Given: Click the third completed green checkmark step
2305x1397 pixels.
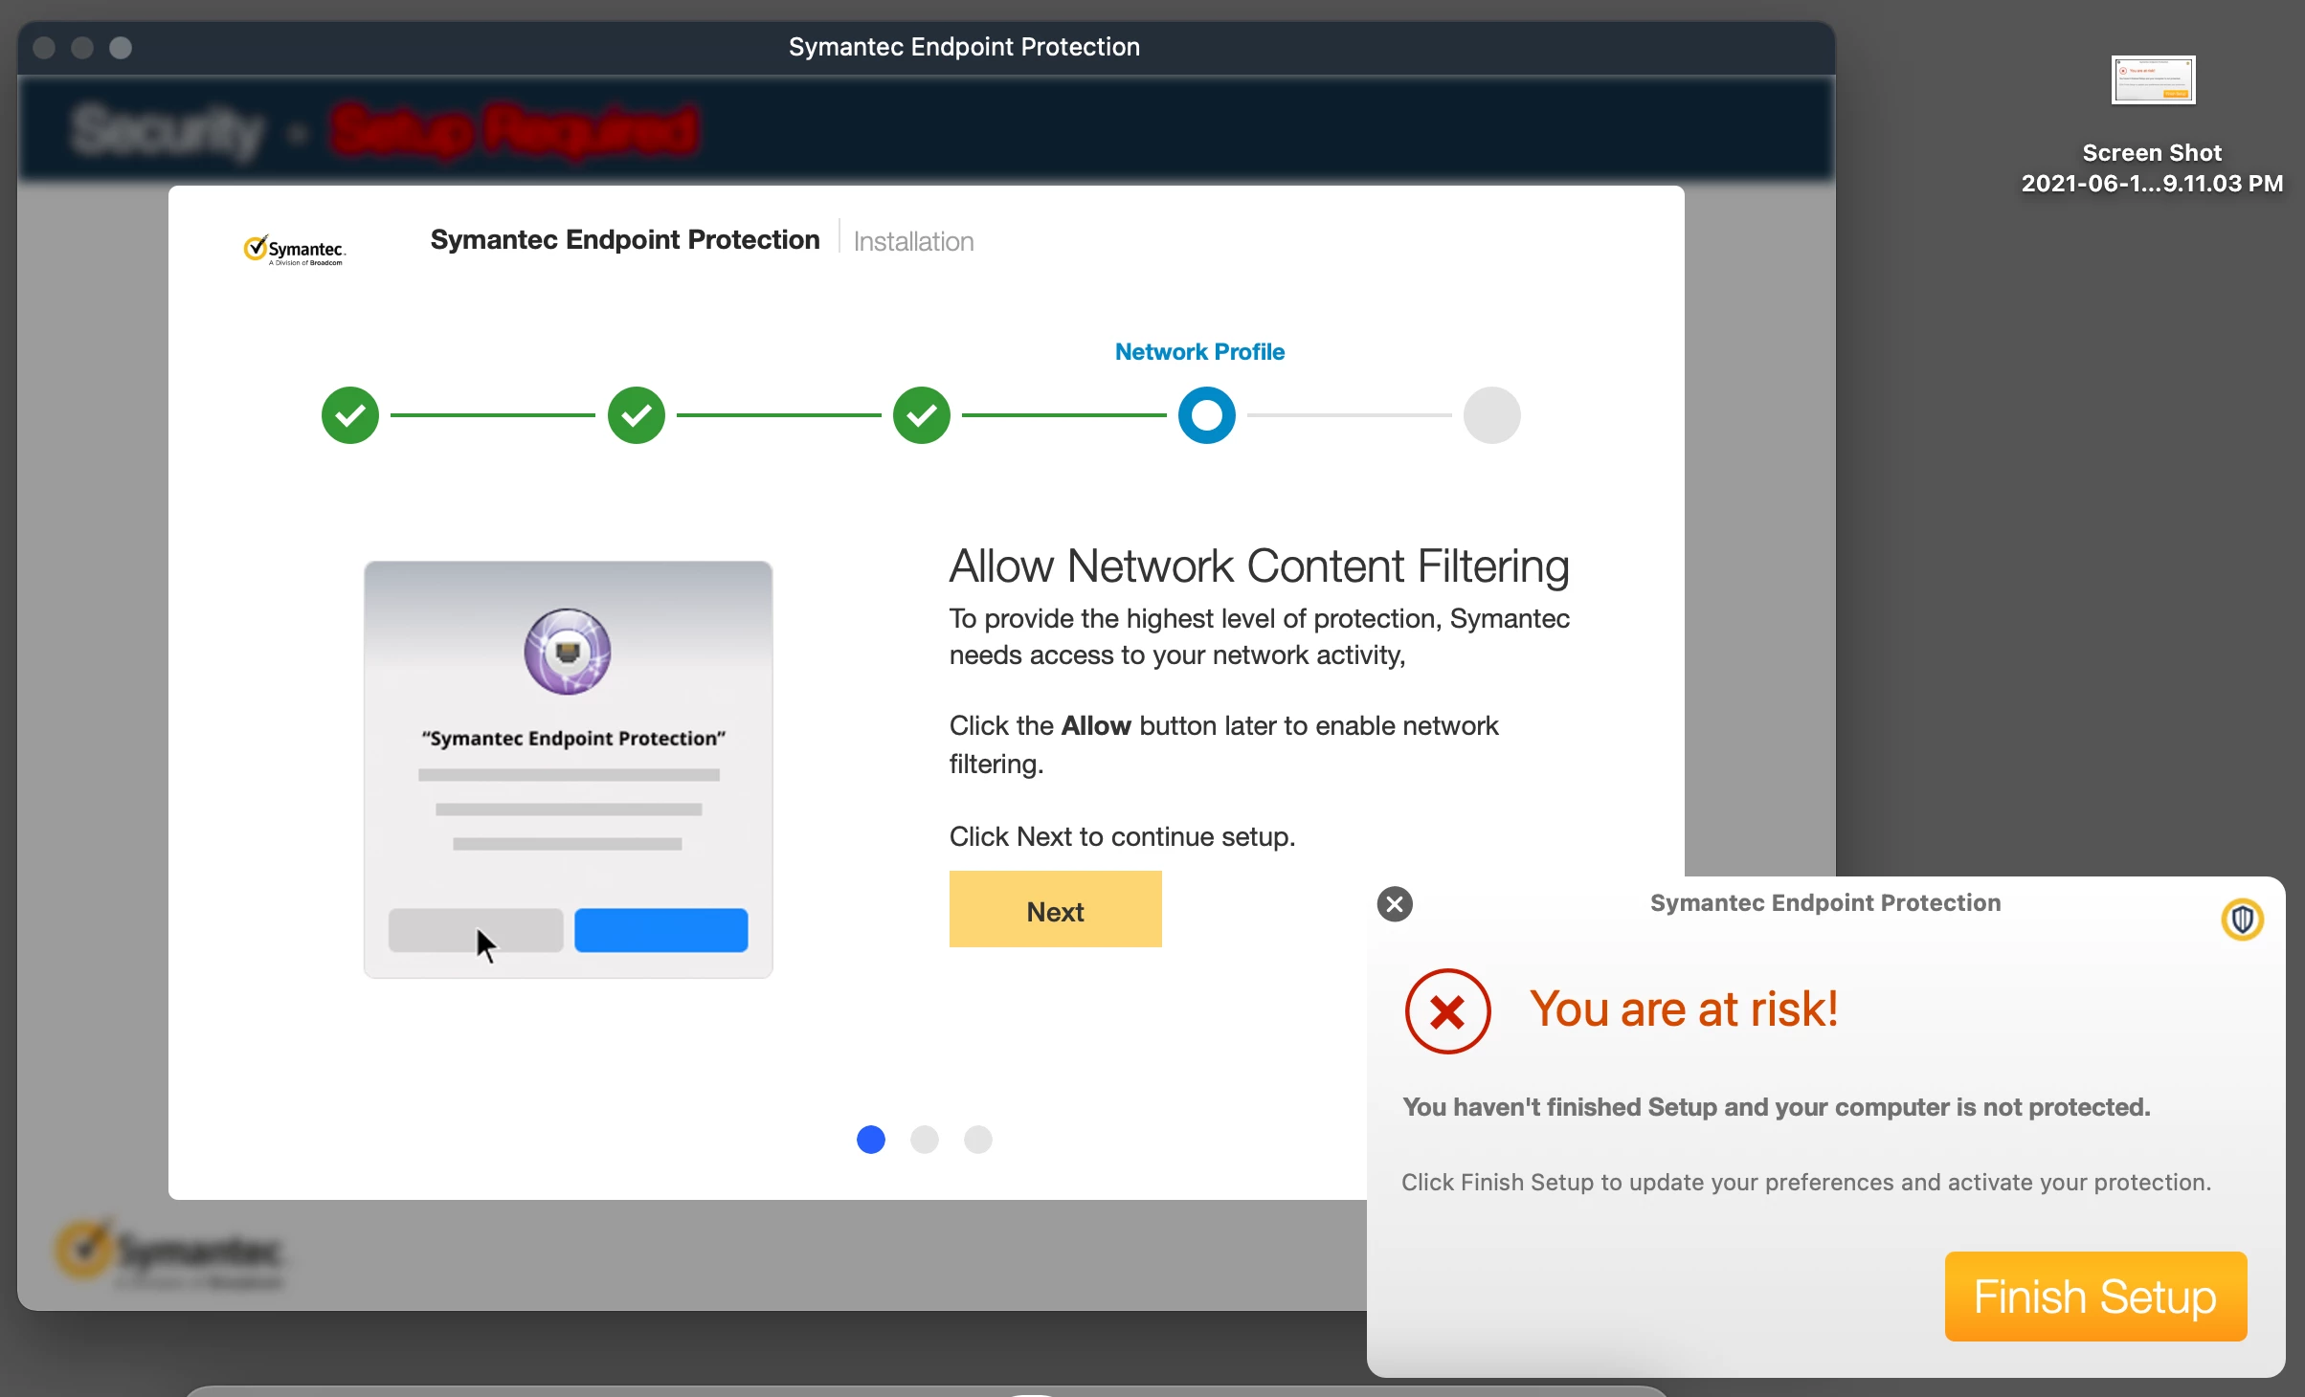Looking at the screenshot, I should click(x=921, y=415).
